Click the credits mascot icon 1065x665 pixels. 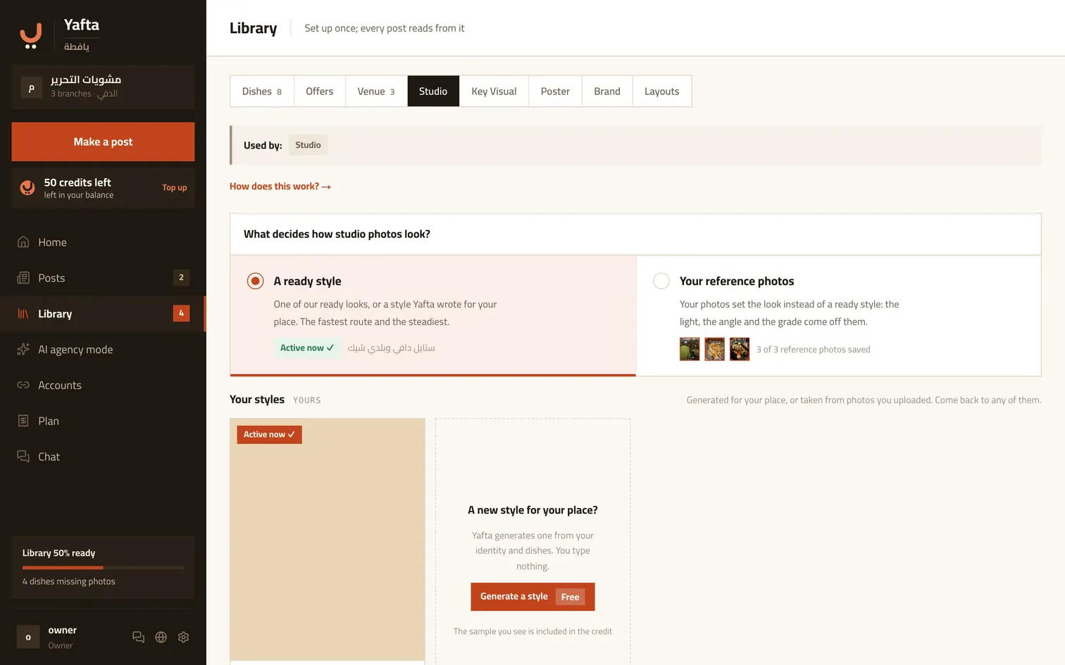pos(27,187)
